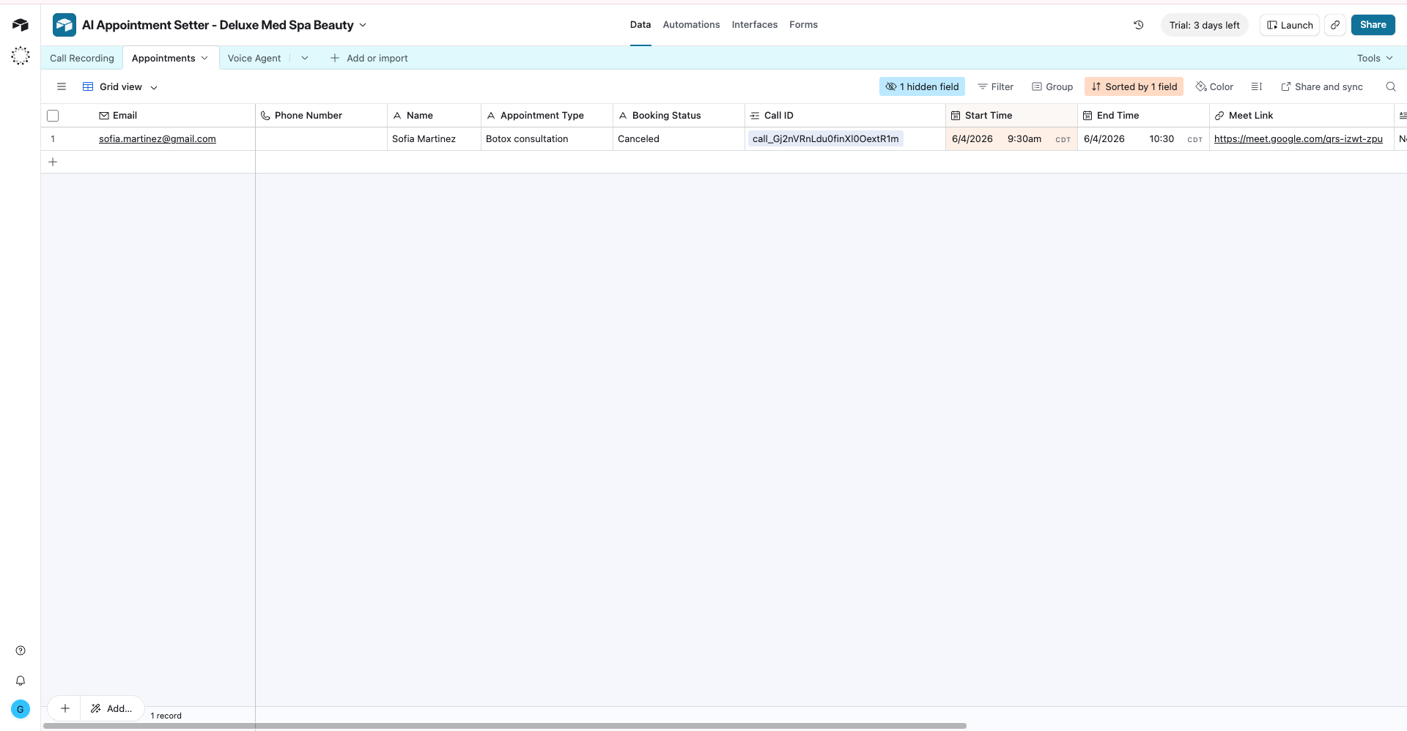Click the Launch button
Screen dimensions: 1407x731
[x=1290, y=25]
